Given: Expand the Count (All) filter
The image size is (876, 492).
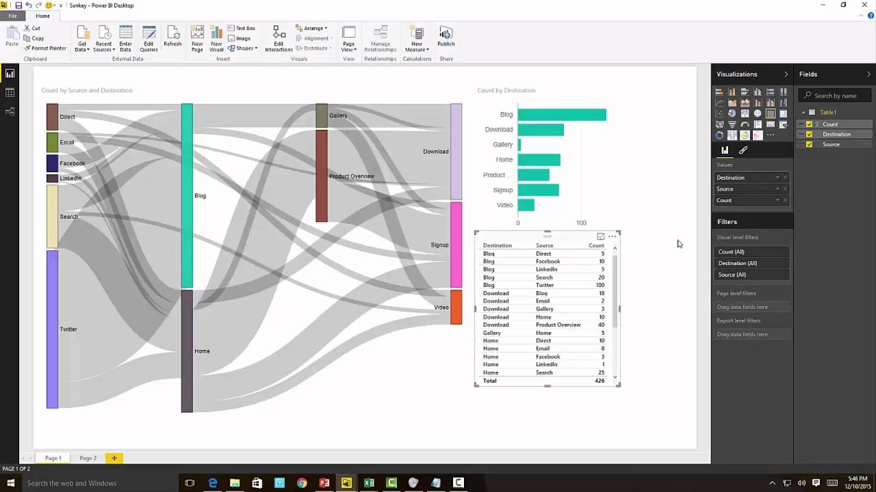Looking at the screenshot, I should [752, 251].
